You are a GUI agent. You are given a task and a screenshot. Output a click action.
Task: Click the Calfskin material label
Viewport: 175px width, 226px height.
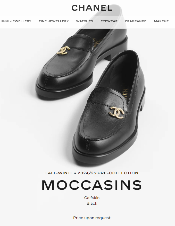point(92,198)
